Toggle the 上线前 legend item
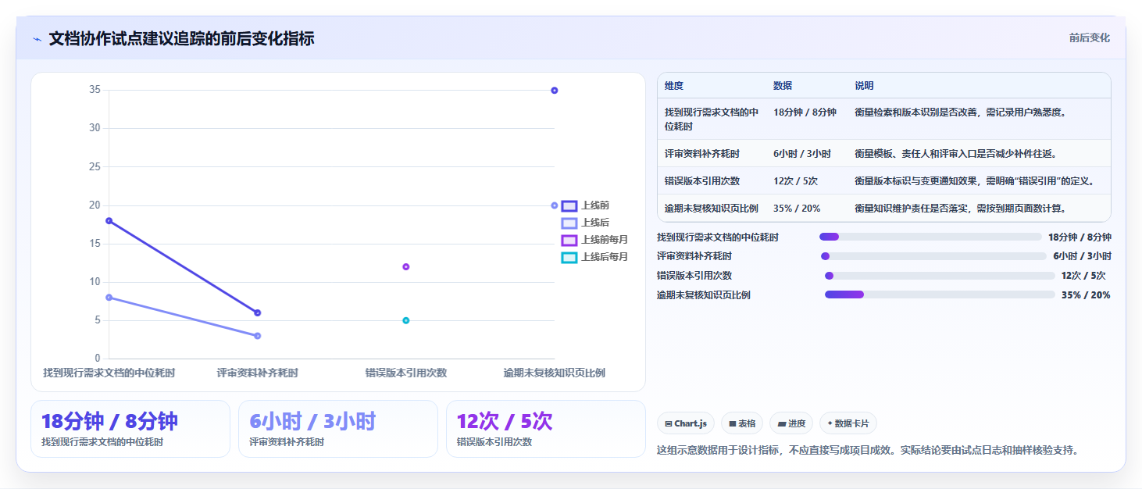Image resolution: width=1142 pixels, height=489 pixels. coord(585,205)
